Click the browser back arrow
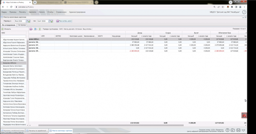The height and width of the screenshot is (134, 256). pyautogui.click(x=3, y=7)
